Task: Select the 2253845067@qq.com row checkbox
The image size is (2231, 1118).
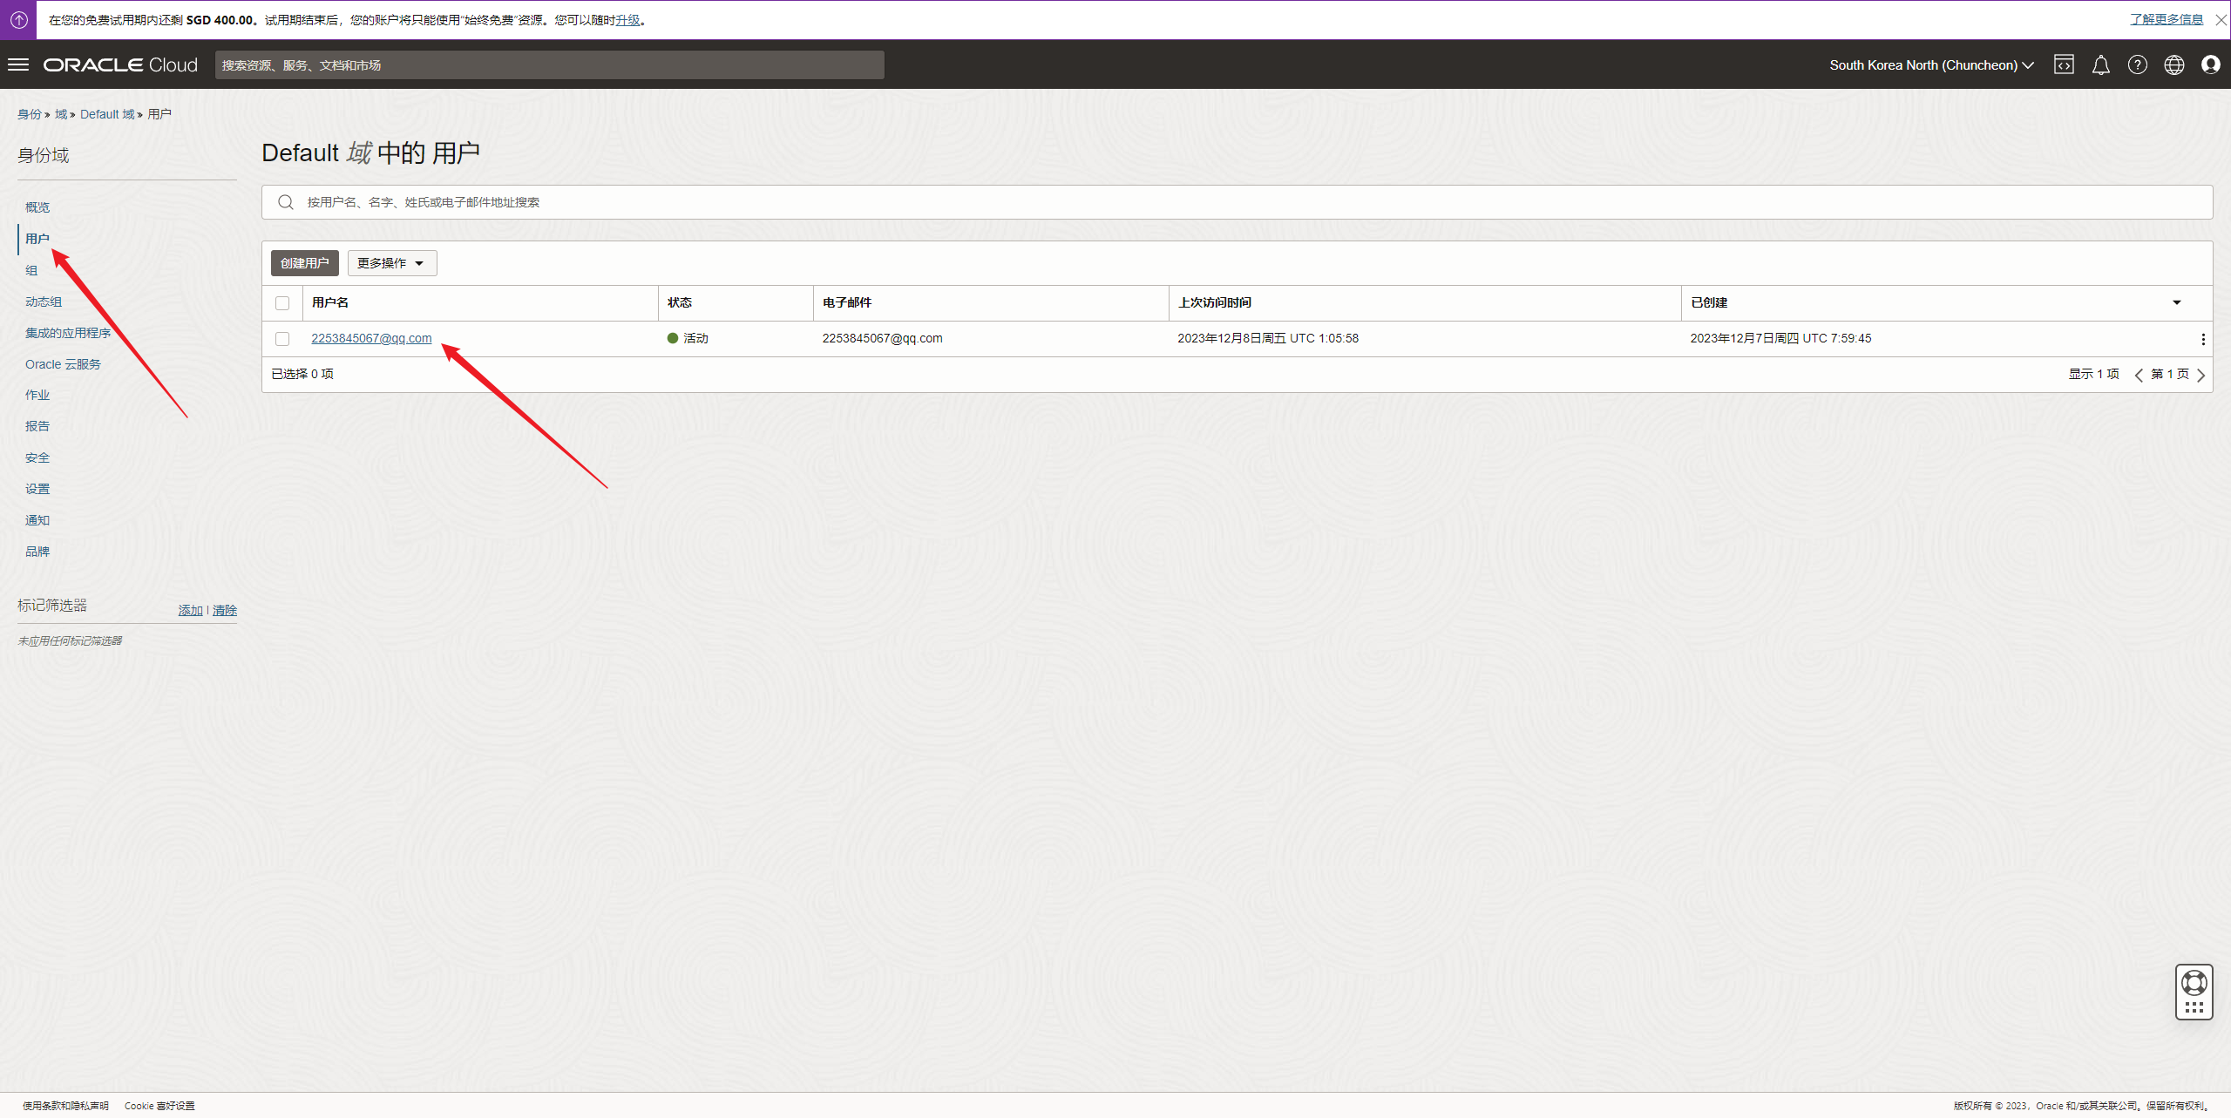Action: point(282,339)
